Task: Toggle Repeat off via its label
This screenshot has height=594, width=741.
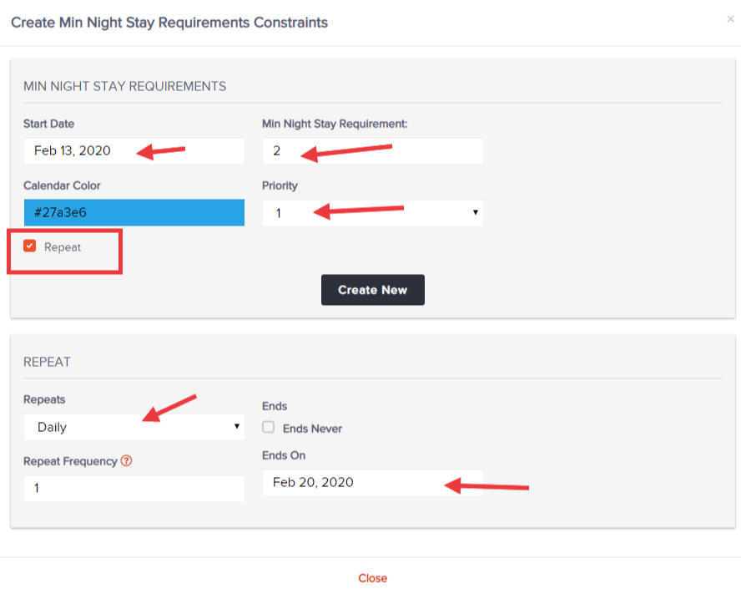Action: pos(64,247)
